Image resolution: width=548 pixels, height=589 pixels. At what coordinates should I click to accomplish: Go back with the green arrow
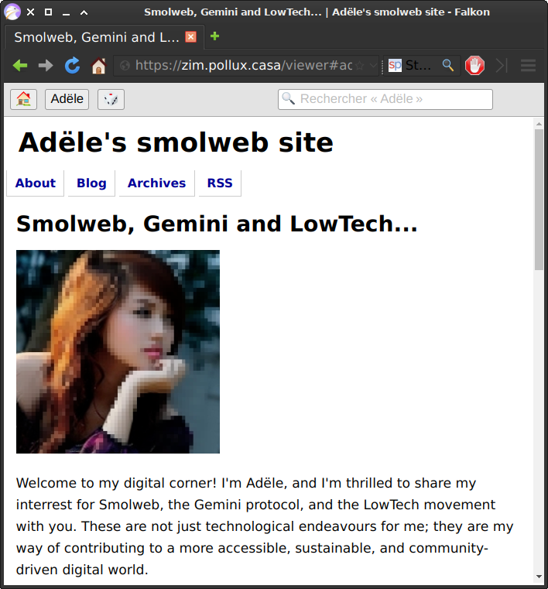coord(20,66)
